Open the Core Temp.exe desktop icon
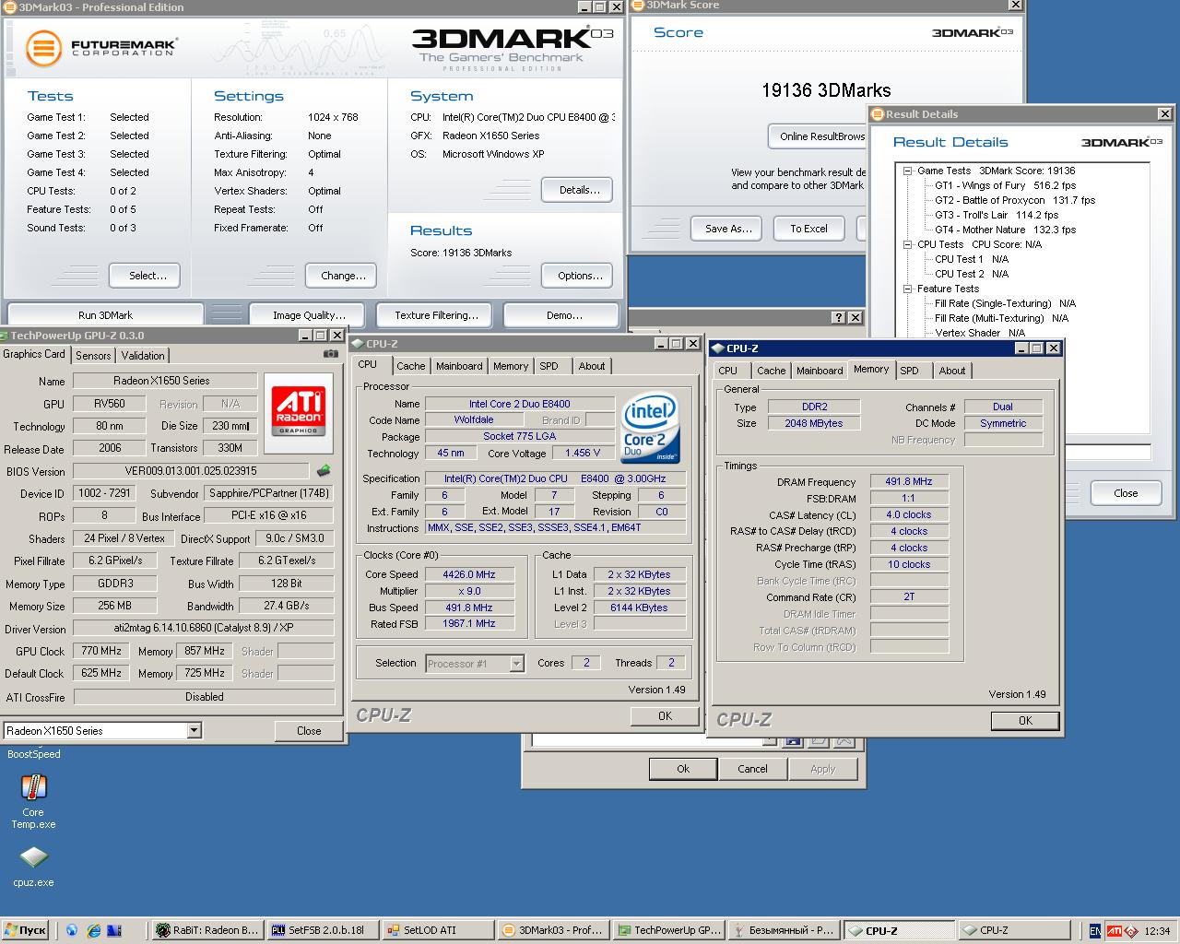Image resolution: width=1180 pixels, height=944 pixels. pyautogui.click(x=33, y=802)
